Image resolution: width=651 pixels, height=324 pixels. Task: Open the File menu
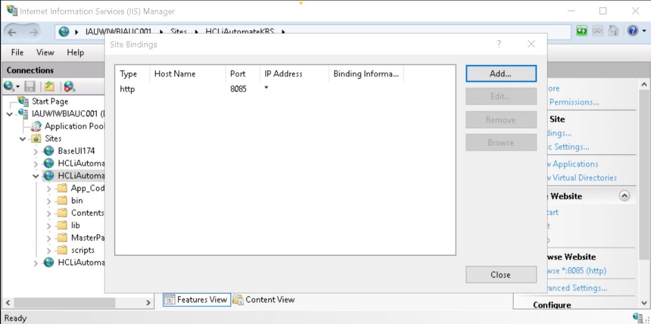[x=17, y=52]
